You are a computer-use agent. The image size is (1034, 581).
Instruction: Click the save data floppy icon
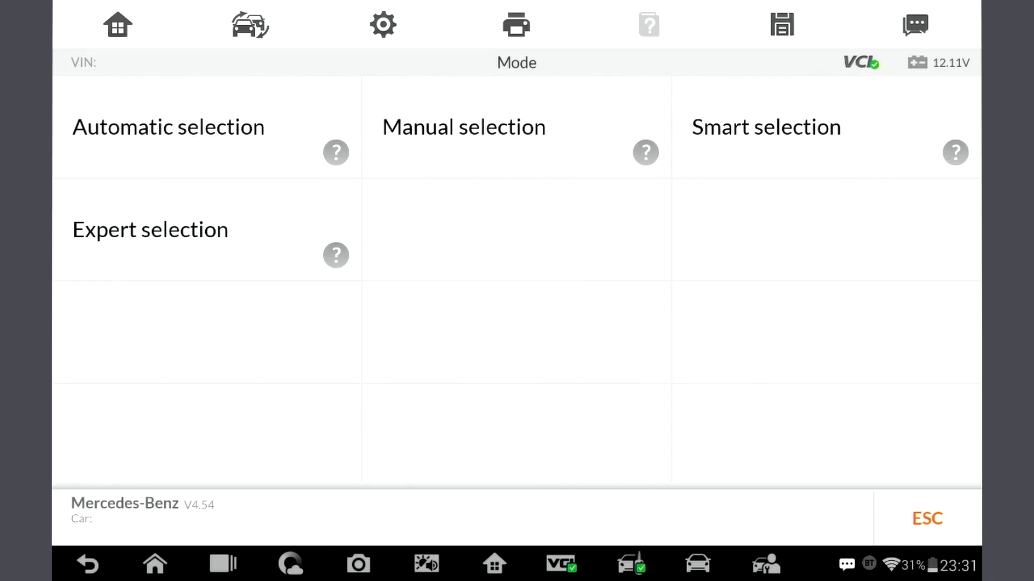coord(782,25)
